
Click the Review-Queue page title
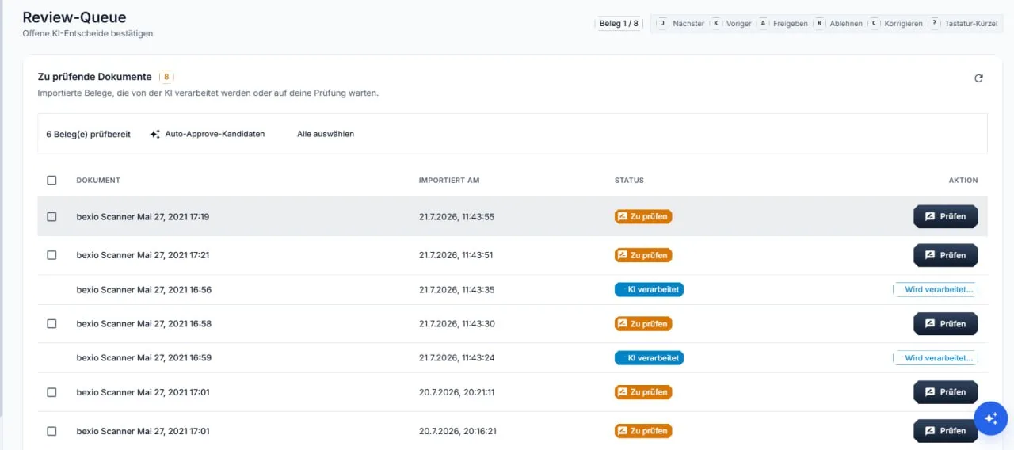coord(74,17)
